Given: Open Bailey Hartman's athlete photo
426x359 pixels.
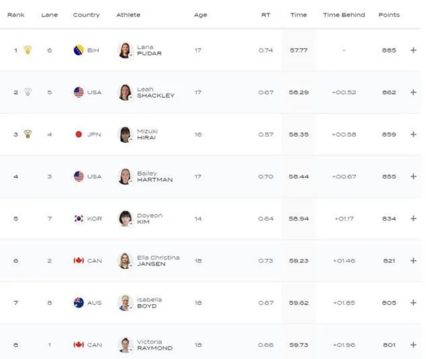Looking at the screenshot, I should pos(125,176).
